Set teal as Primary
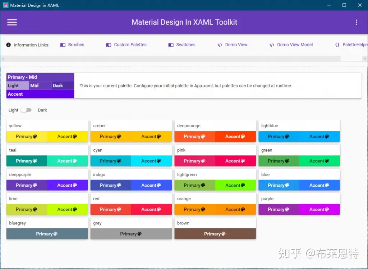 [x=27, y=161]
